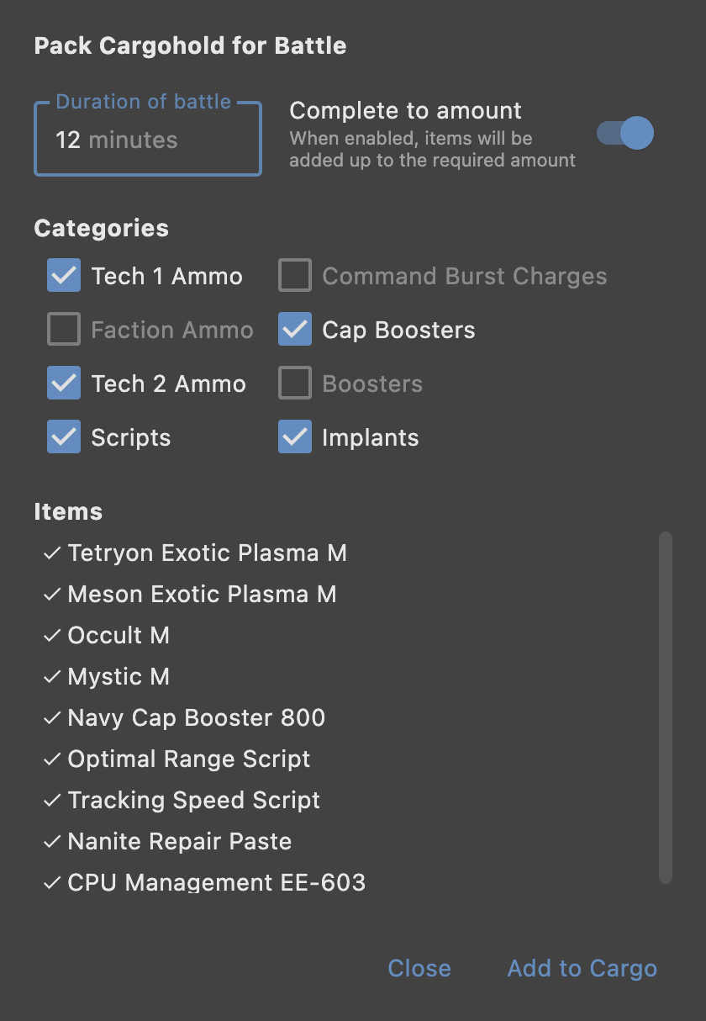Deselect Tetryon Exotic Plasma M item
This screenshot has width=706, height=1021.
(195, 553)
